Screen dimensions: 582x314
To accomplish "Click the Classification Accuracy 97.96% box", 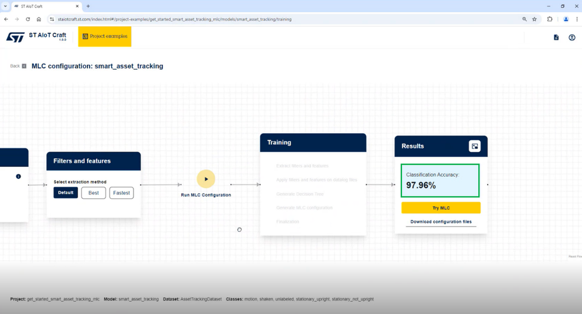I will click(440, 181).
